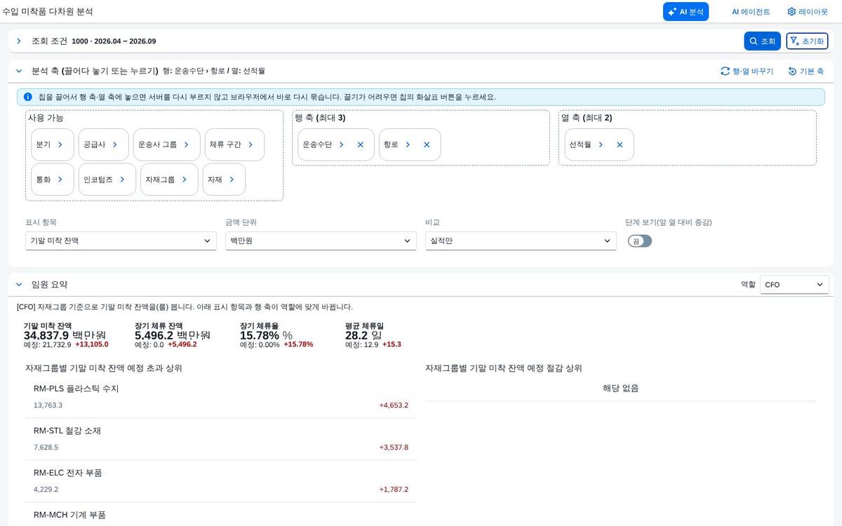Click arrow on the 통화 chip
Screen dimensions: 842x526
[60, 180]
